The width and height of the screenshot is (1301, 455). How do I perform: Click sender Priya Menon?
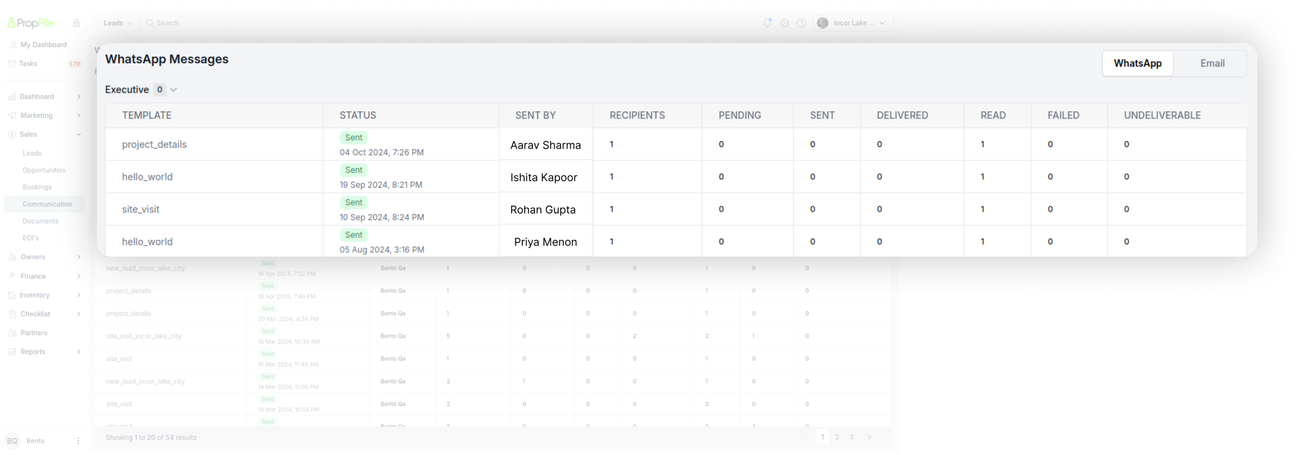pos(545,242)
